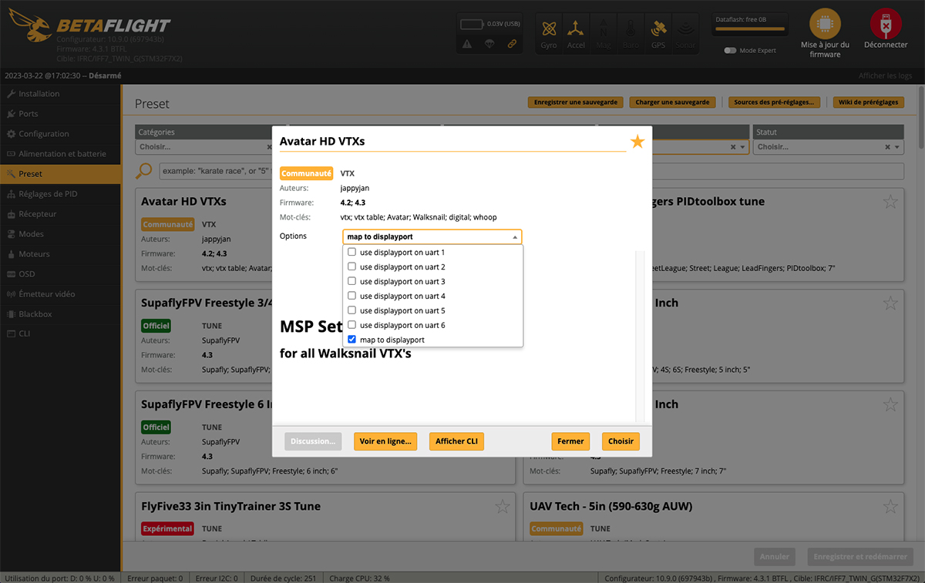Click the icon next to Alimentation et batterie
The image size is (925, 583).
11,154
